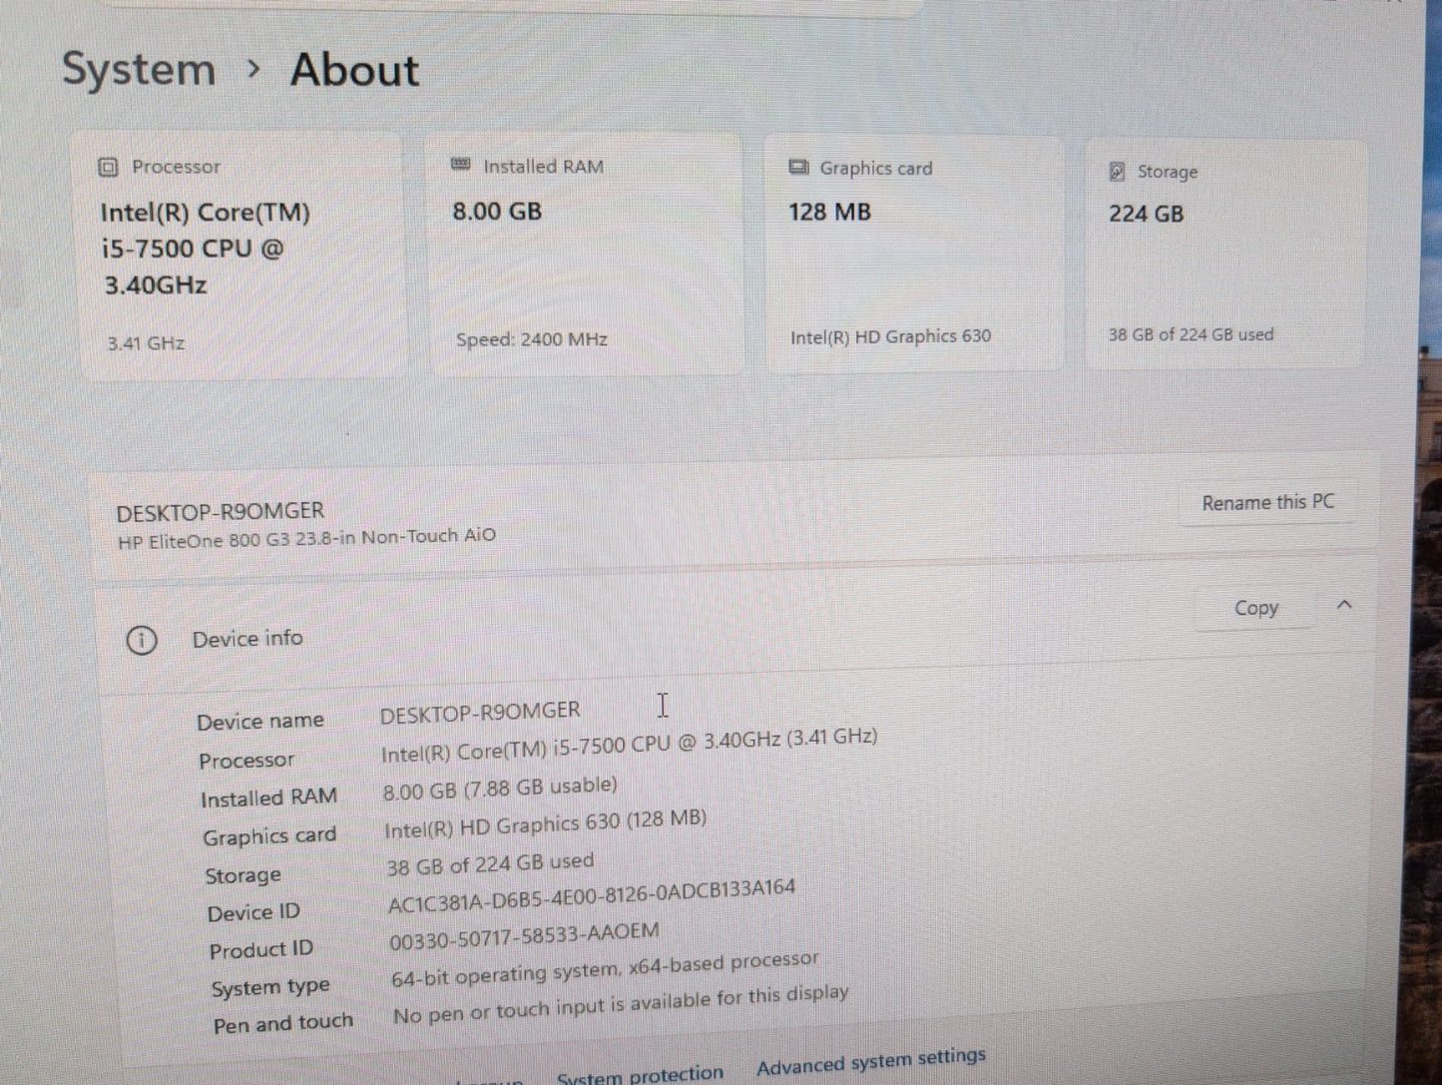Go back to System in the breadcrumb
The height and width of the screenshot is (1085, 1442).
pyautogui.click(x=139, y=69)
